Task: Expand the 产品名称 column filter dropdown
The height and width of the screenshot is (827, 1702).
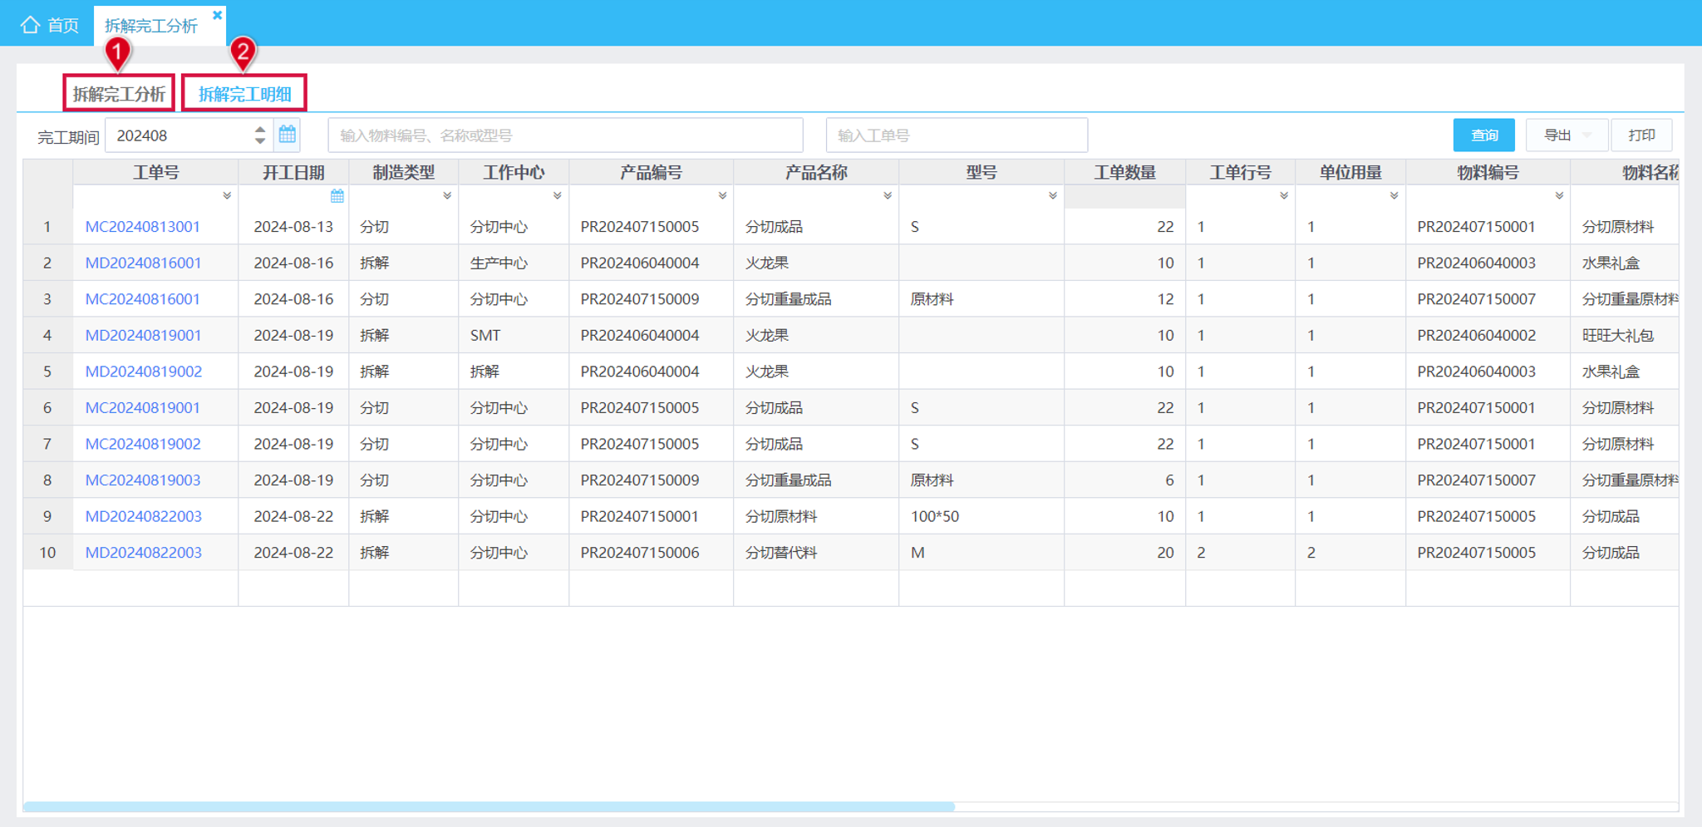Action: (x=888, y=196)
